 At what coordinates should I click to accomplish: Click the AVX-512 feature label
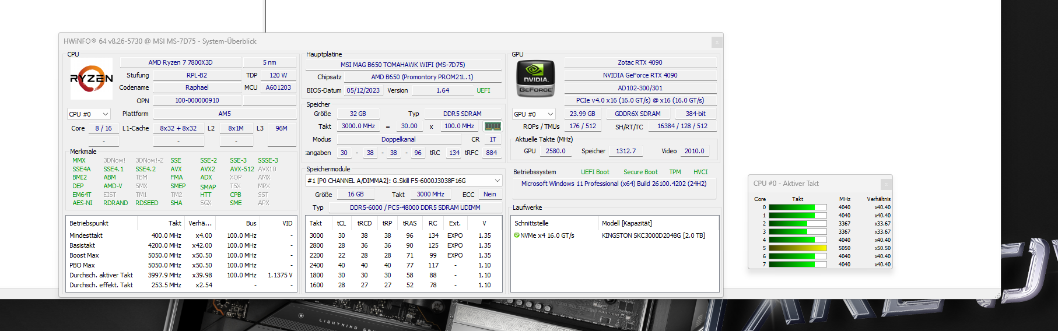point(241,169)
